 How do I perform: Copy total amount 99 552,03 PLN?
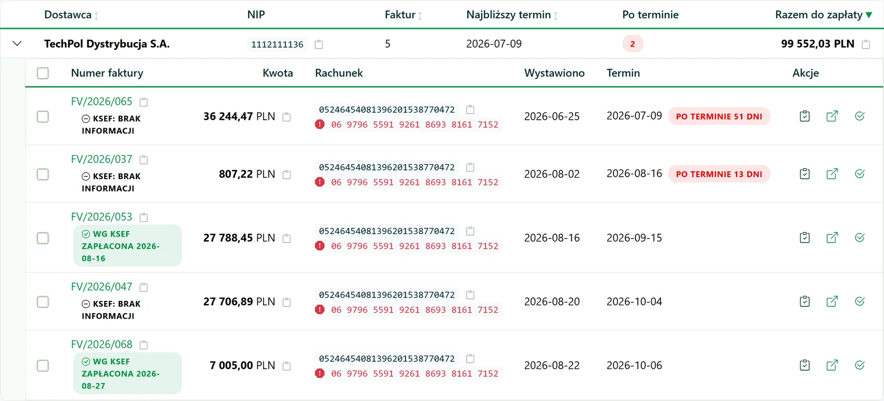pos(866,44)
